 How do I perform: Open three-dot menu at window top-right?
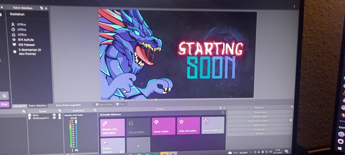(x=294, y=6)
